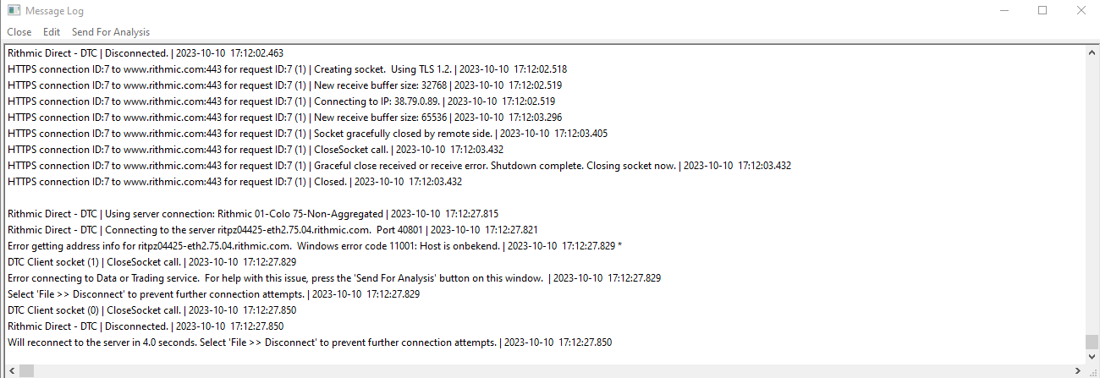Open the Close menu item
Screen dimensions: 1100x378
[19, 32]
